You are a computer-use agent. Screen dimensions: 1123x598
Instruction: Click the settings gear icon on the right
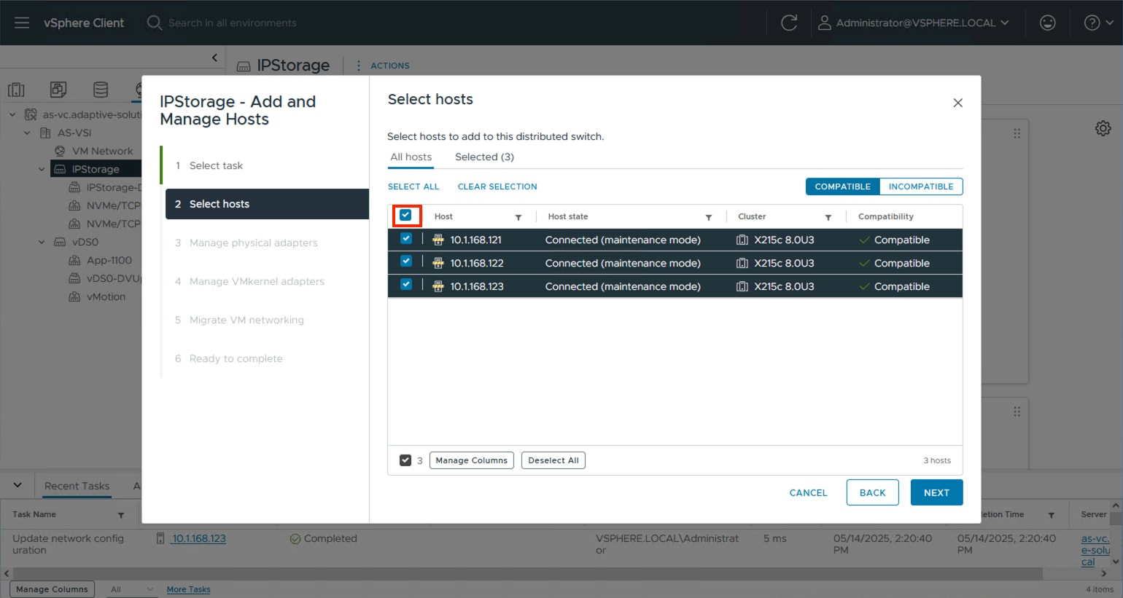coord(1103,127)
